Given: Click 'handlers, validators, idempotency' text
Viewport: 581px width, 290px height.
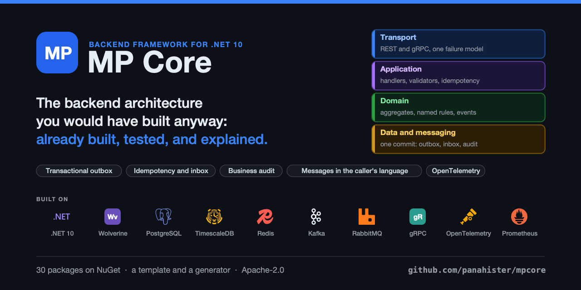Looking at the screenshot, I should 430,81.
